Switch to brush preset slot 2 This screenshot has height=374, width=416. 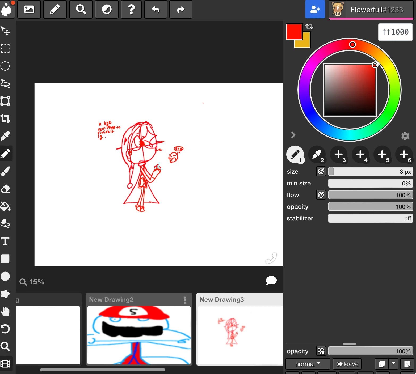317,154
